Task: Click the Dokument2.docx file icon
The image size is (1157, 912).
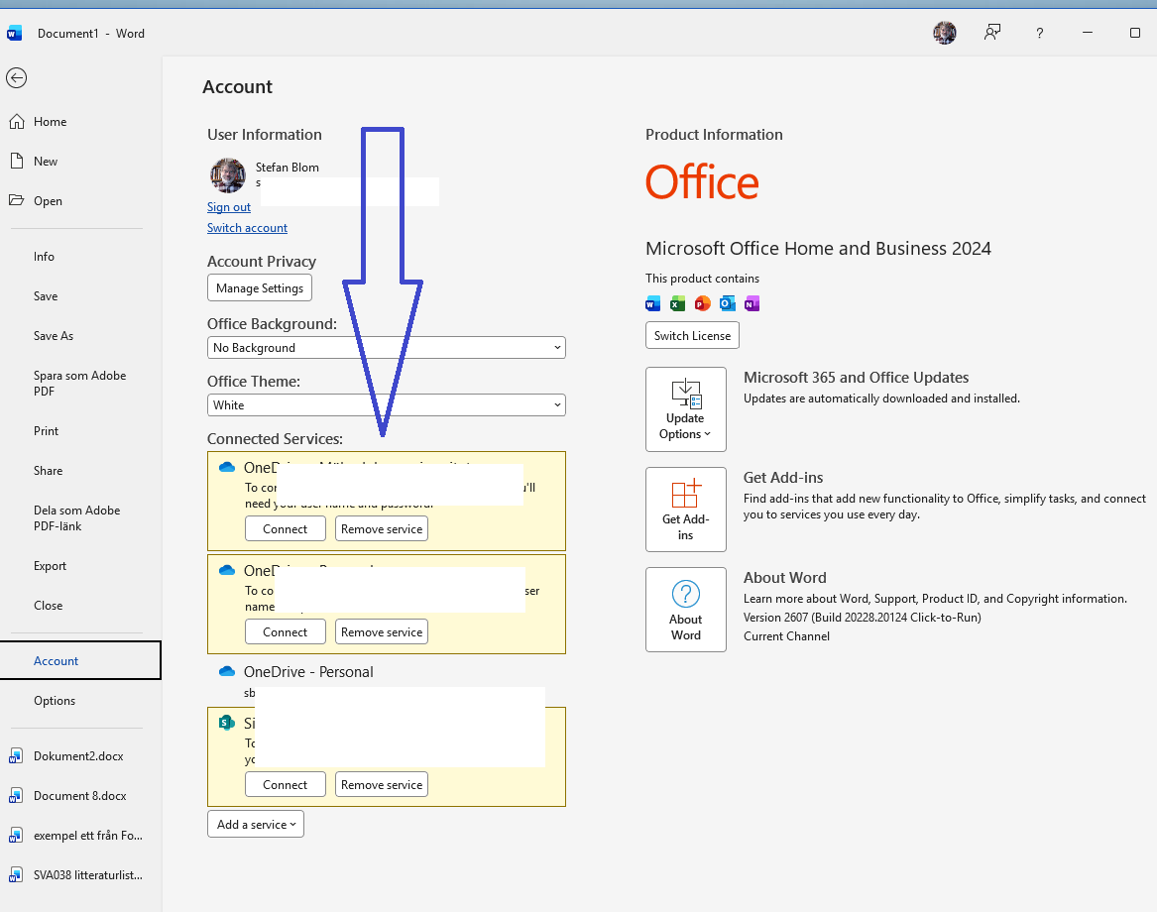Action: click(16, 756)
